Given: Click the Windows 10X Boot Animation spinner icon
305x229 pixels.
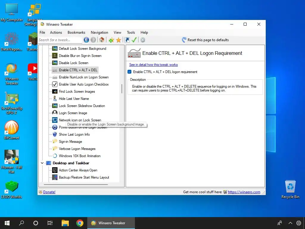Looking at the screenshot, I should 55,156.
